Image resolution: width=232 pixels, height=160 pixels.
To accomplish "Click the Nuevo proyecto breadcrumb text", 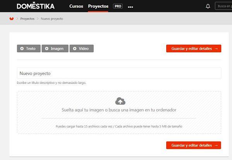I will (x=52, y=19).
